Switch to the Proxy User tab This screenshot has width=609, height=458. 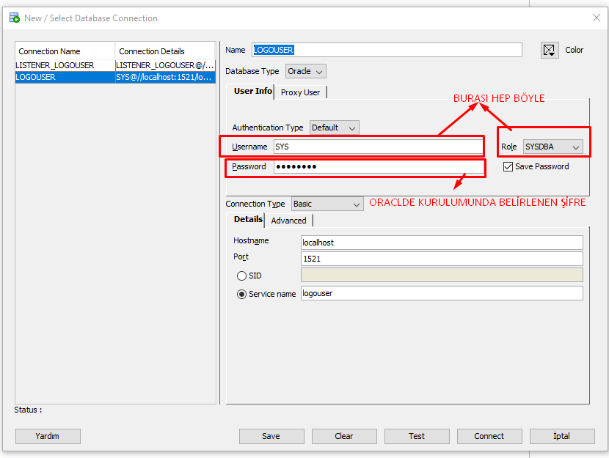301,92
